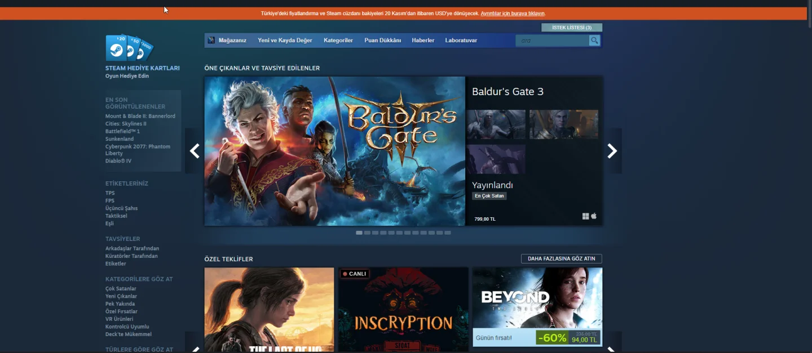The height and width of the screenshot is (353, 812).
Task: Open the Mağazanız menu
Action: point(232,41)
